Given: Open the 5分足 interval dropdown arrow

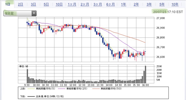Looking at the screenshot, I should pyautogui.click(x=34, y=13).
